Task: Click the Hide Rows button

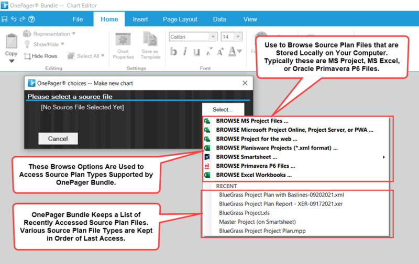Action: (41, 56)
